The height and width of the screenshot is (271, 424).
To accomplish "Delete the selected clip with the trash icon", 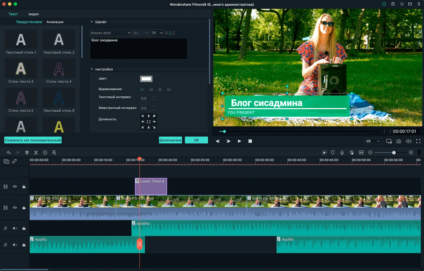I will pos(27,153).
